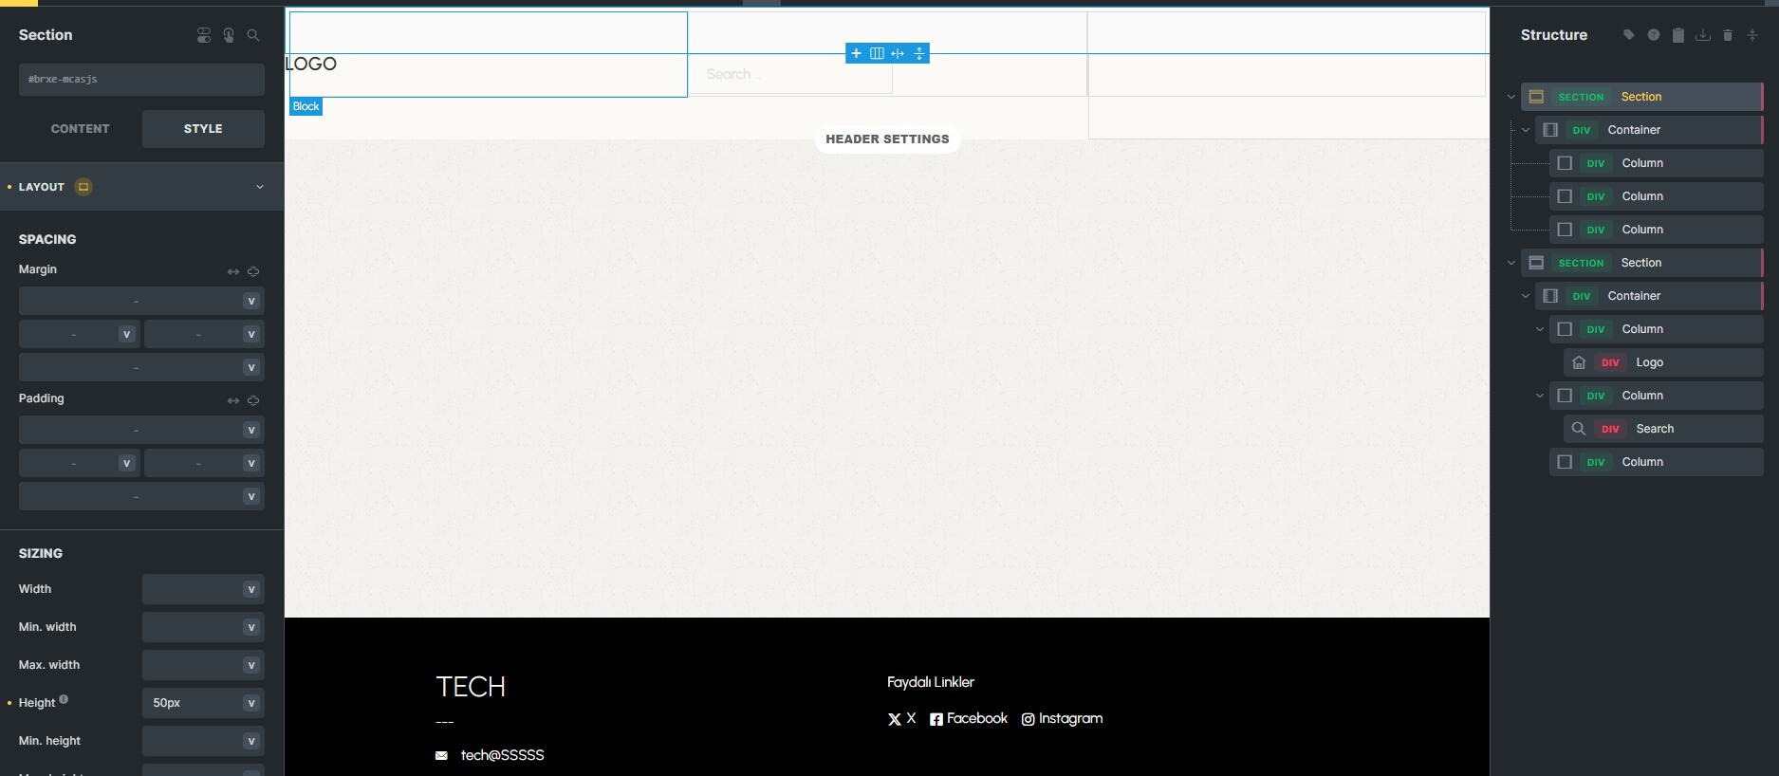Toggle Padding opposite-sides linking icon
This screenshot has height=776, width=1779.
click(x=233, y=400)
